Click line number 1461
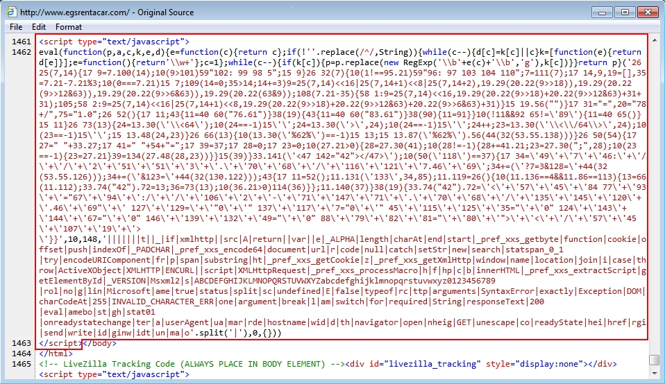This screenshot has height=384, width=665. [22, 42]
